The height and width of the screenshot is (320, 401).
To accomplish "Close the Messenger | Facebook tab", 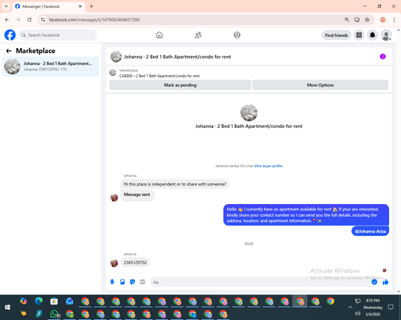I will 80,6.
